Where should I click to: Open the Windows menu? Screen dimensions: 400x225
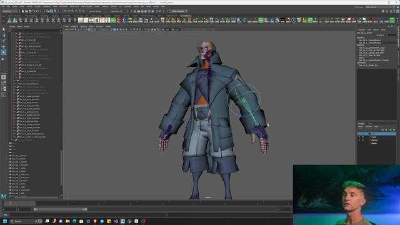46,6
